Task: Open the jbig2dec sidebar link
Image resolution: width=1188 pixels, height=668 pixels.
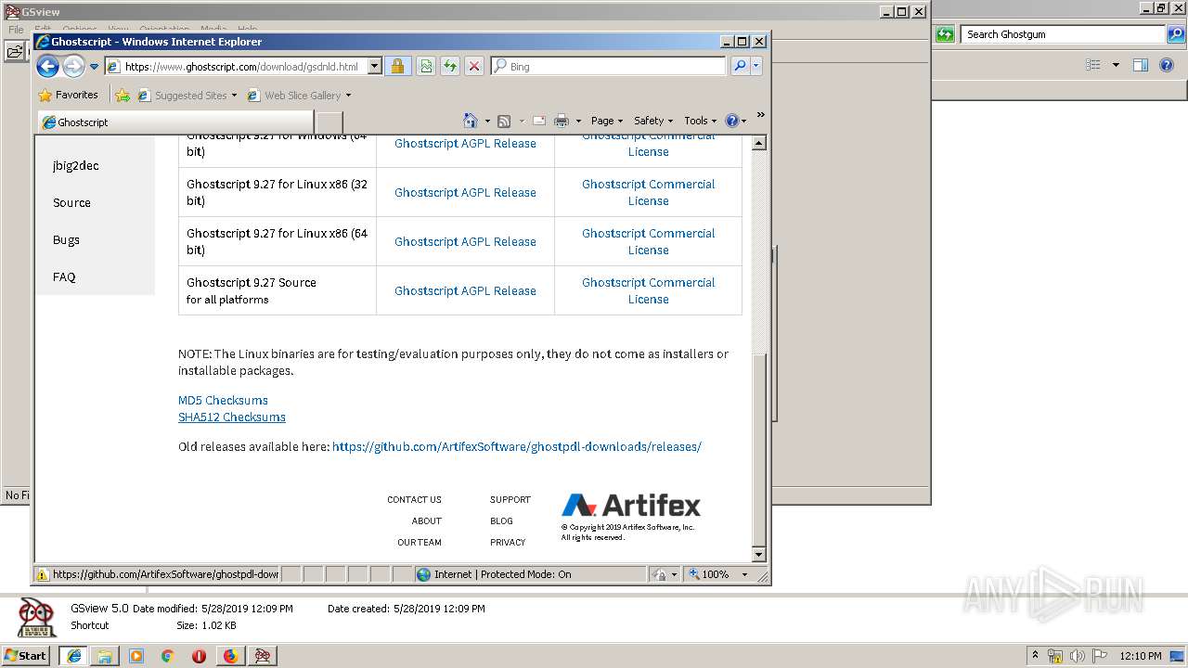Action: 76,165
